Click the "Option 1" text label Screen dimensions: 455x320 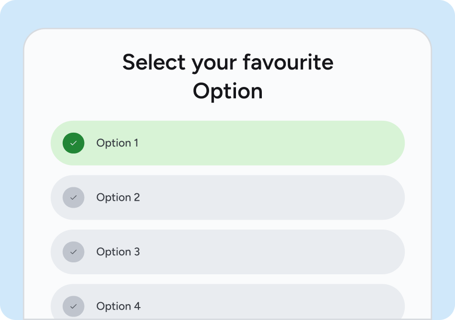[x=117, y=143]
